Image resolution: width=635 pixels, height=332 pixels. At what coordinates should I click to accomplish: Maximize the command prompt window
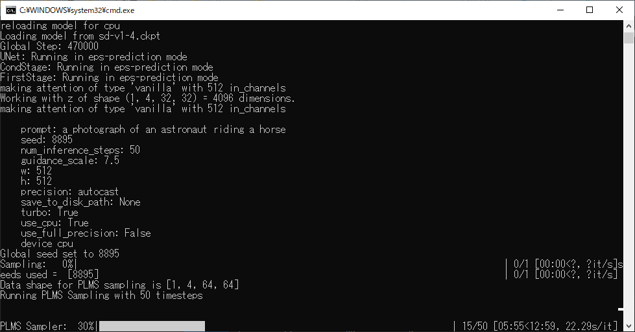click(x=590, y=10)
